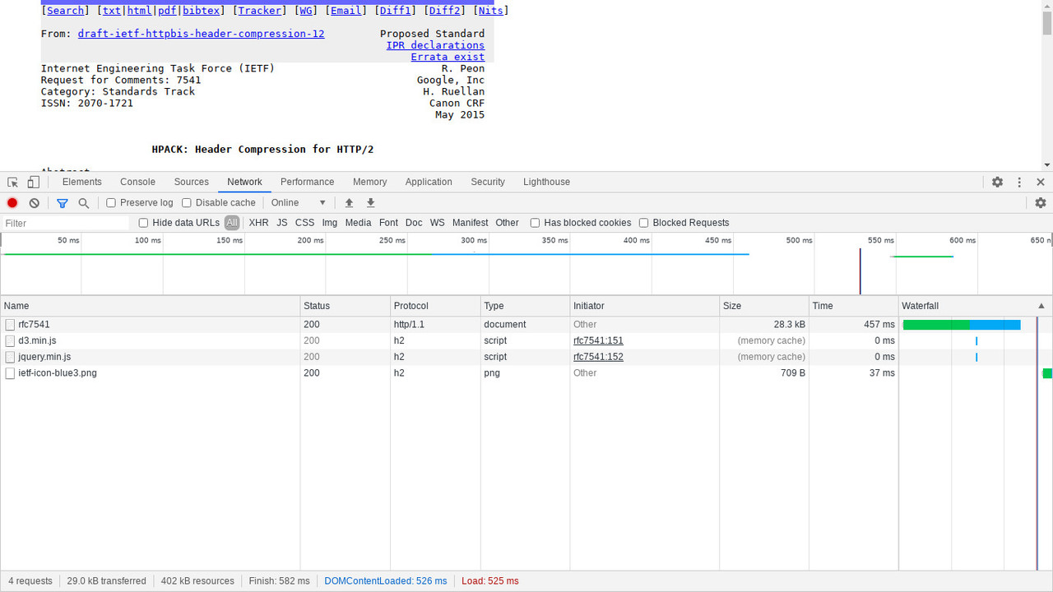Toggle the filter funnel icon
Screen dimensions: 1053x592
[x=62, y=203]
